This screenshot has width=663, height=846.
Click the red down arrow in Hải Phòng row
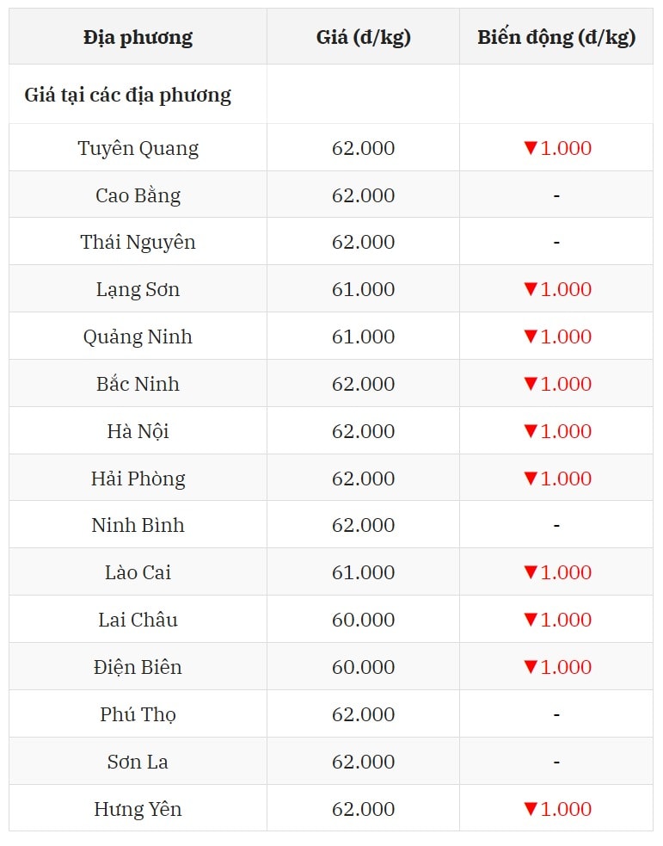[531, 479]
